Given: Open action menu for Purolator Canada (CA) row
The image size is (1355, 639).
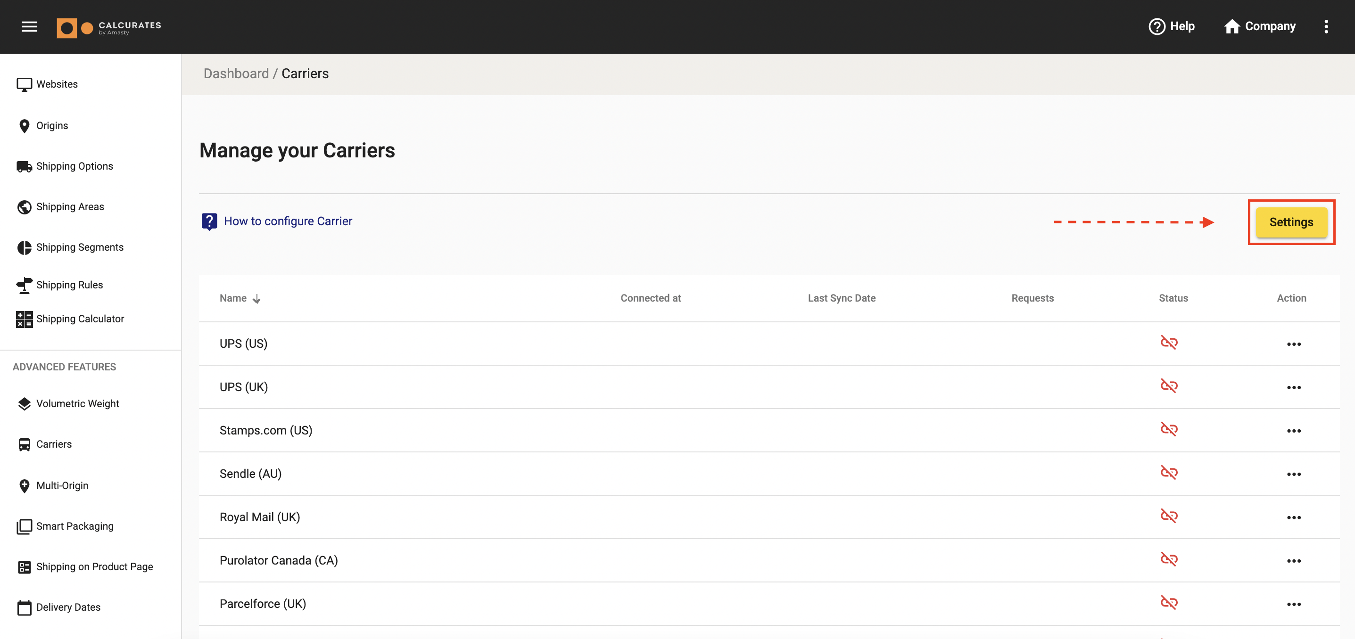Looking at the screenshot, I should tap(1293, 561).
